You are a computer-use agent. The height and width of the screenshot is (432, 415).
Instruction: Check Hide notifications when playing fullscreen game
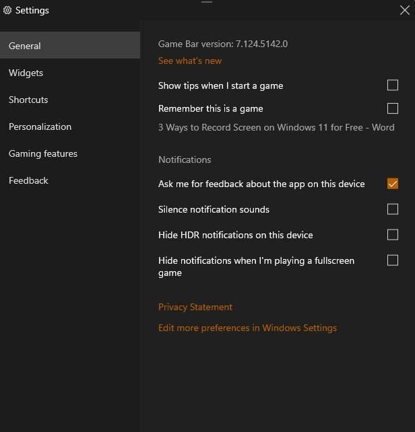pos(393,260)
